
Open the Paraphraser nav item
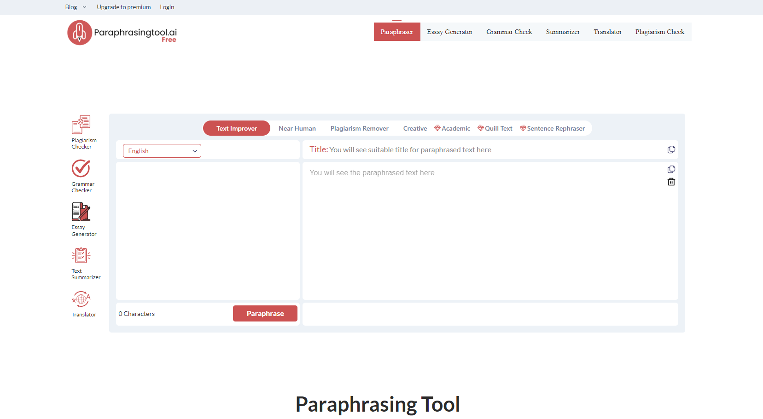397,32
